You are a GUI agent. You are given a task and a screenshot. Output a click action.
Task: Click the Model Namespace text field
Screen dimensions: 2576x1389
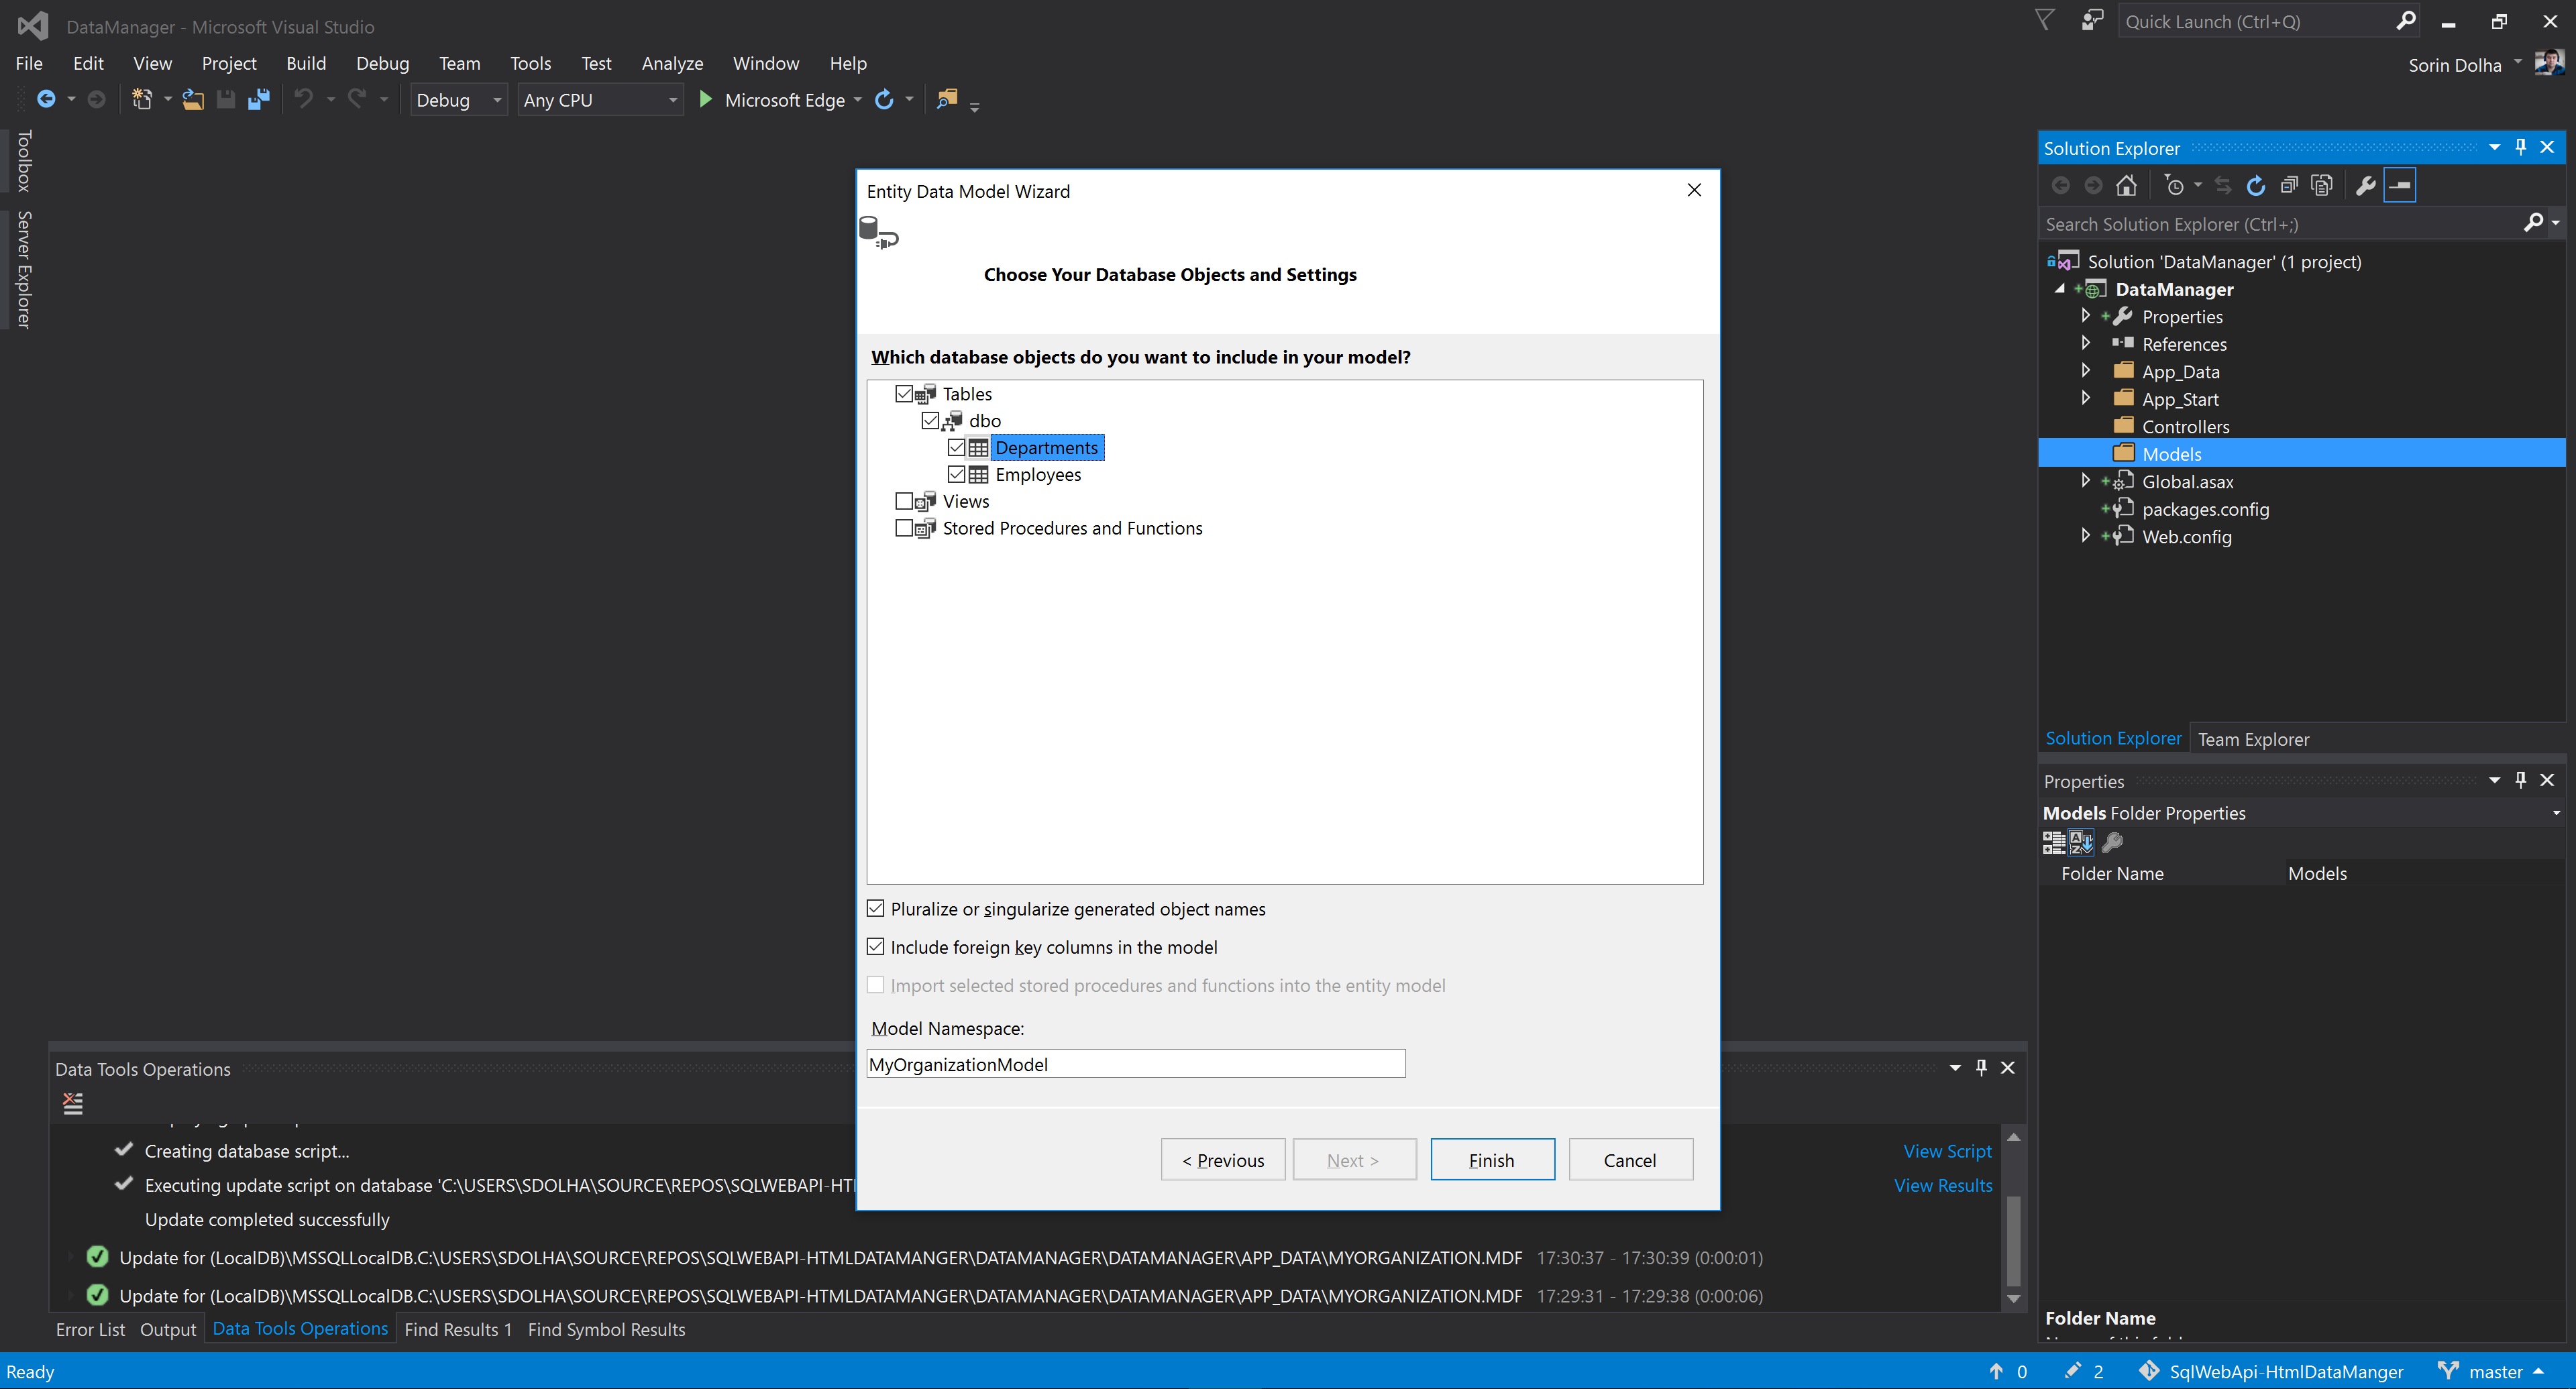point(1135,1064)
